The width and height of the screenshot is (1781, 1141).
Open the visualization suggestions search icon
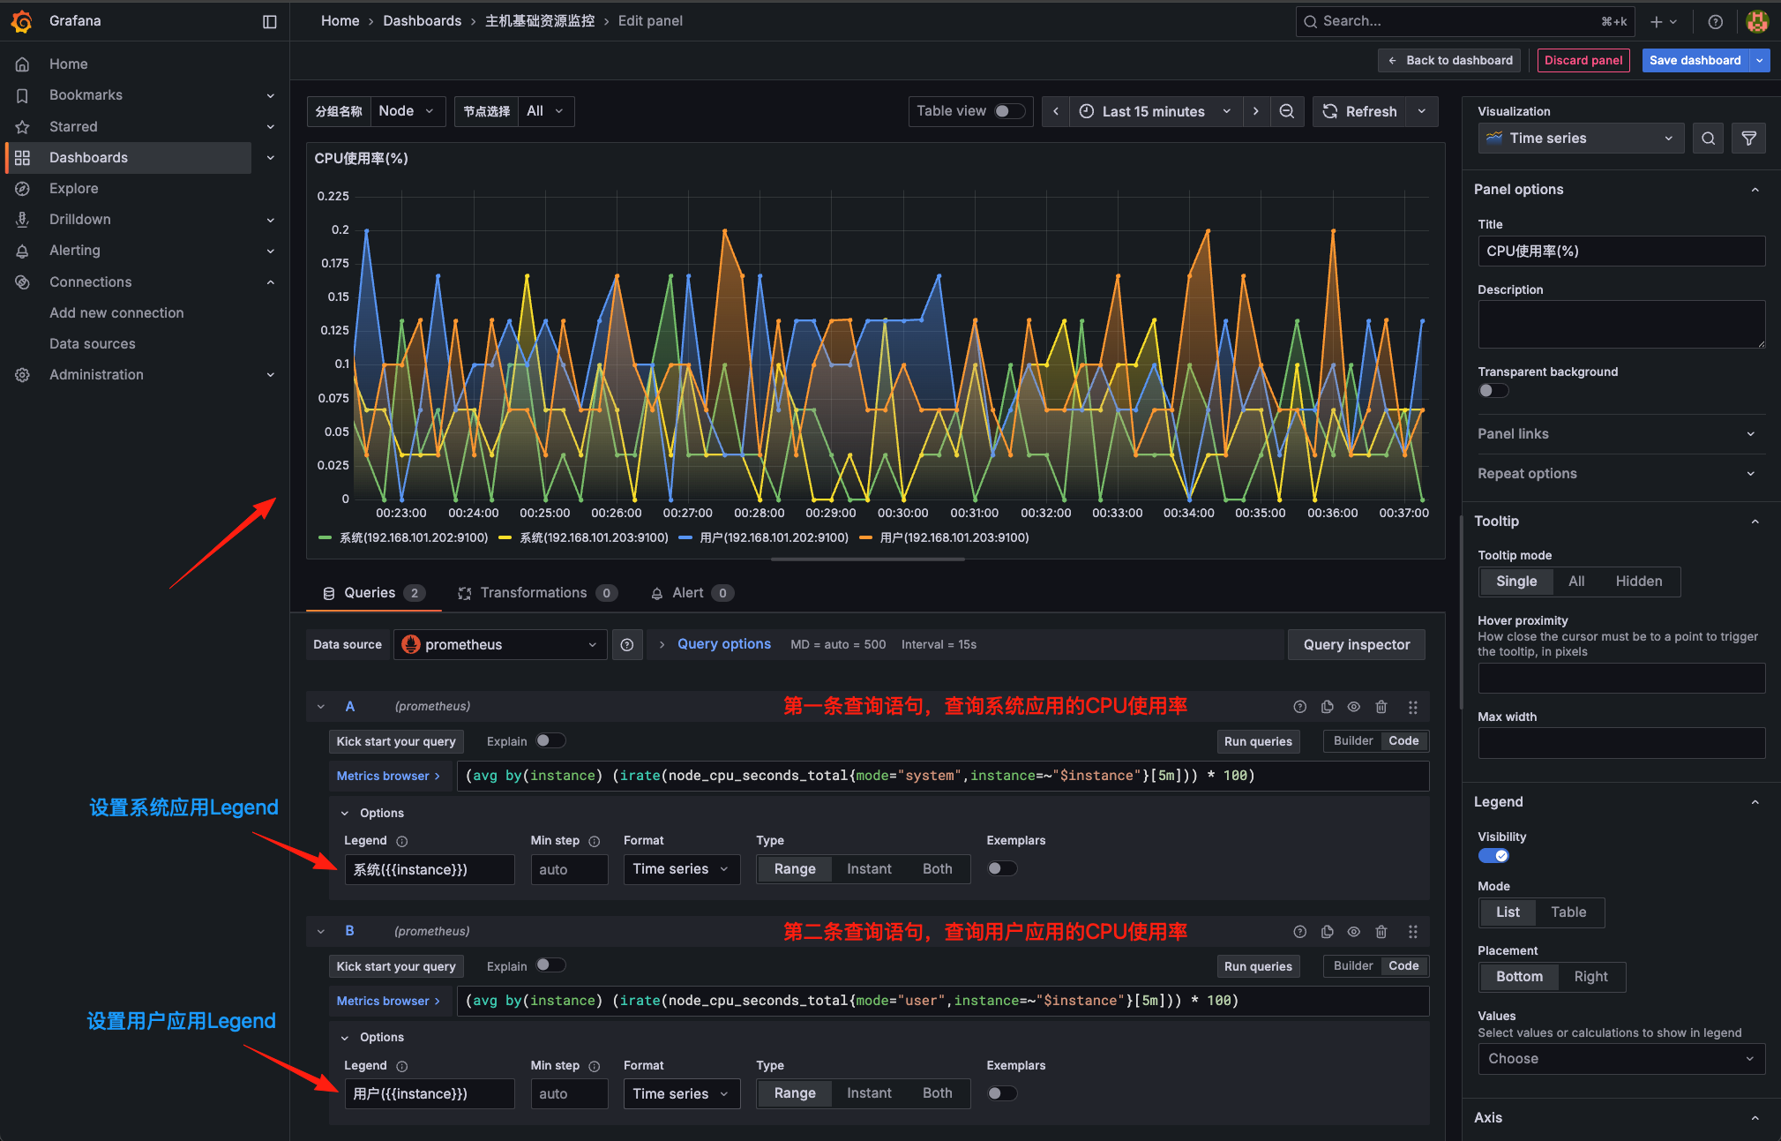pos(1708,138)
